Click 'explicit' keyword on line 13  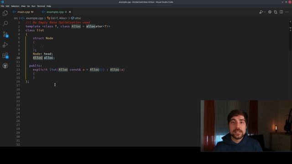point(40,70)
